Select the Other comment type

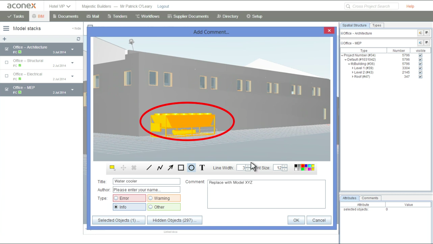(x=164, y=207)
